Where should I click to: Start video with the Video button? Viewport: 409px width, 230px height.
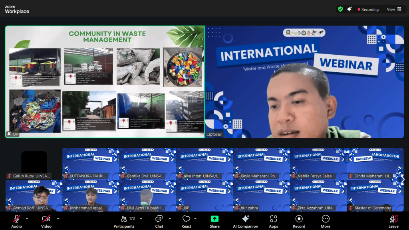point(46,220)
